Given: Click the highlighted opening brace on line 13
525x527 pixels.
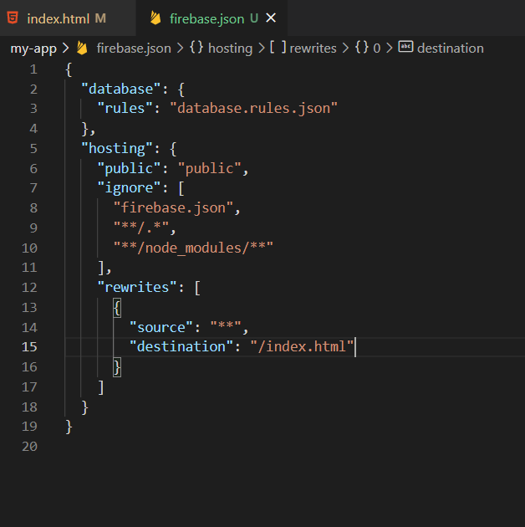Looking at the screenshot, I should tap(117, 308).
